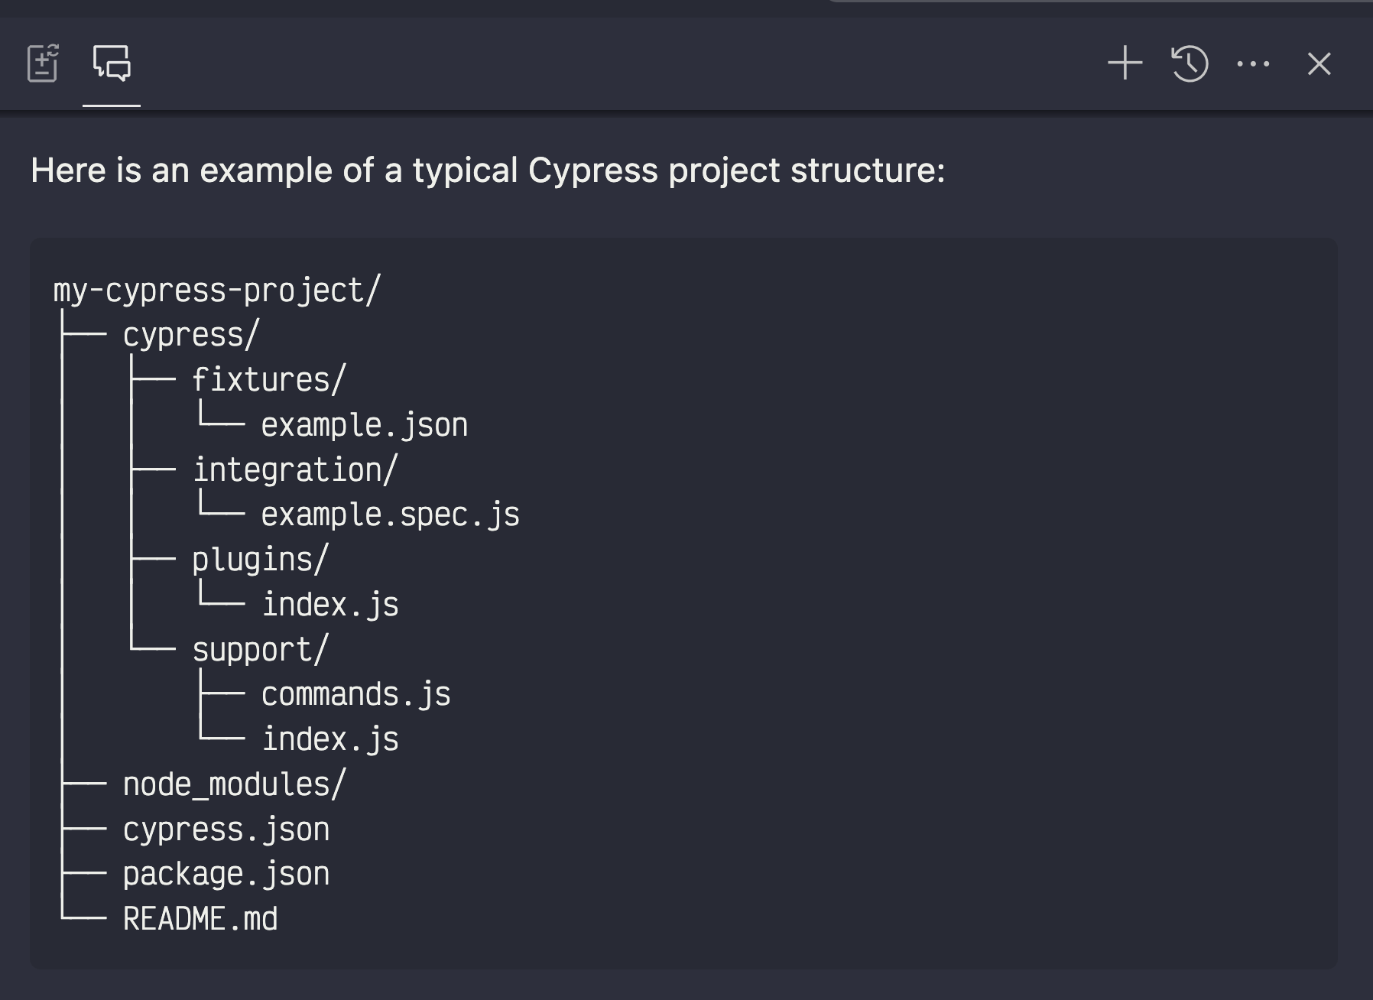This screenshot has height=1000, width=1373.
Task: Click the 'README.md' file name
Action: click(x=200, y=919)
